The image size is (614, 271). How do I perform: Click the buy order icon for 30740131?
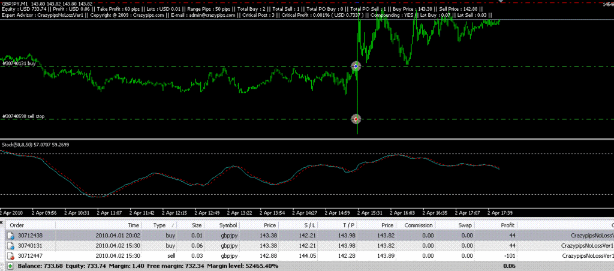click(x=11, y=246)
